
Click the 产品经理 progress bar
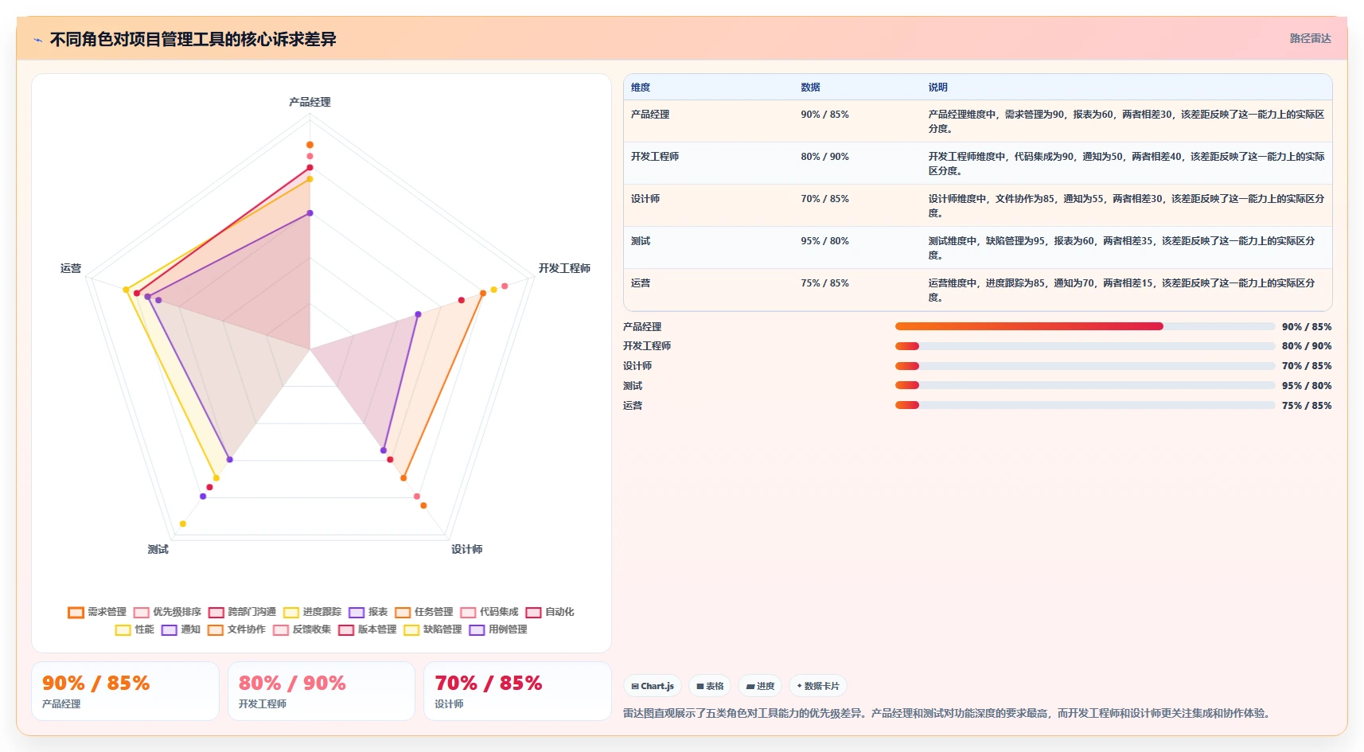point(1085,326)
